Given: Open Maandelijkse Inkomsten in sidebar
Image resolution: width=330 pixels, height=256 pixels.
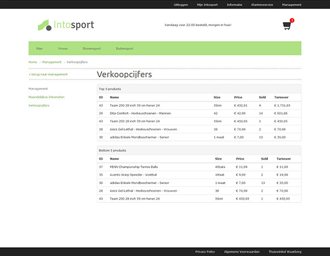Looking at the screenshot, I should pos(46,96).
